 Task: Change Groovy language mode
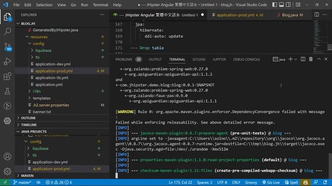click(x=251, y=182)
